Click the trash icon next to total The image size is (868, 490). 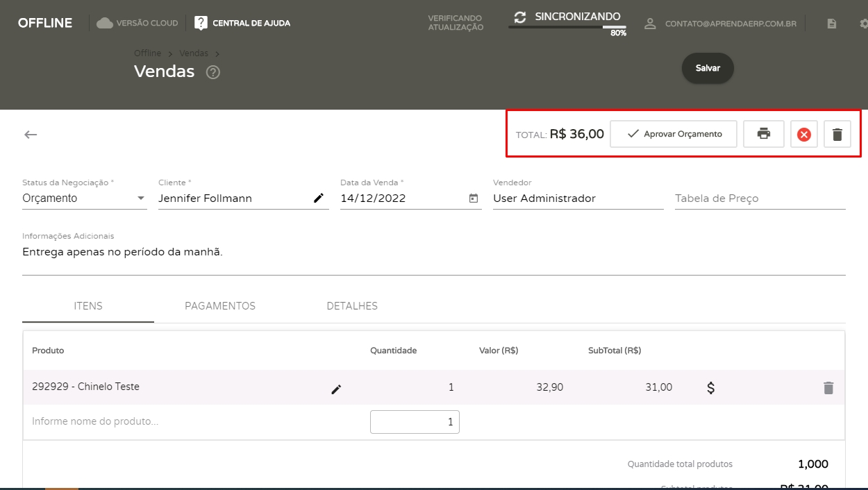(x=837, y=135)
